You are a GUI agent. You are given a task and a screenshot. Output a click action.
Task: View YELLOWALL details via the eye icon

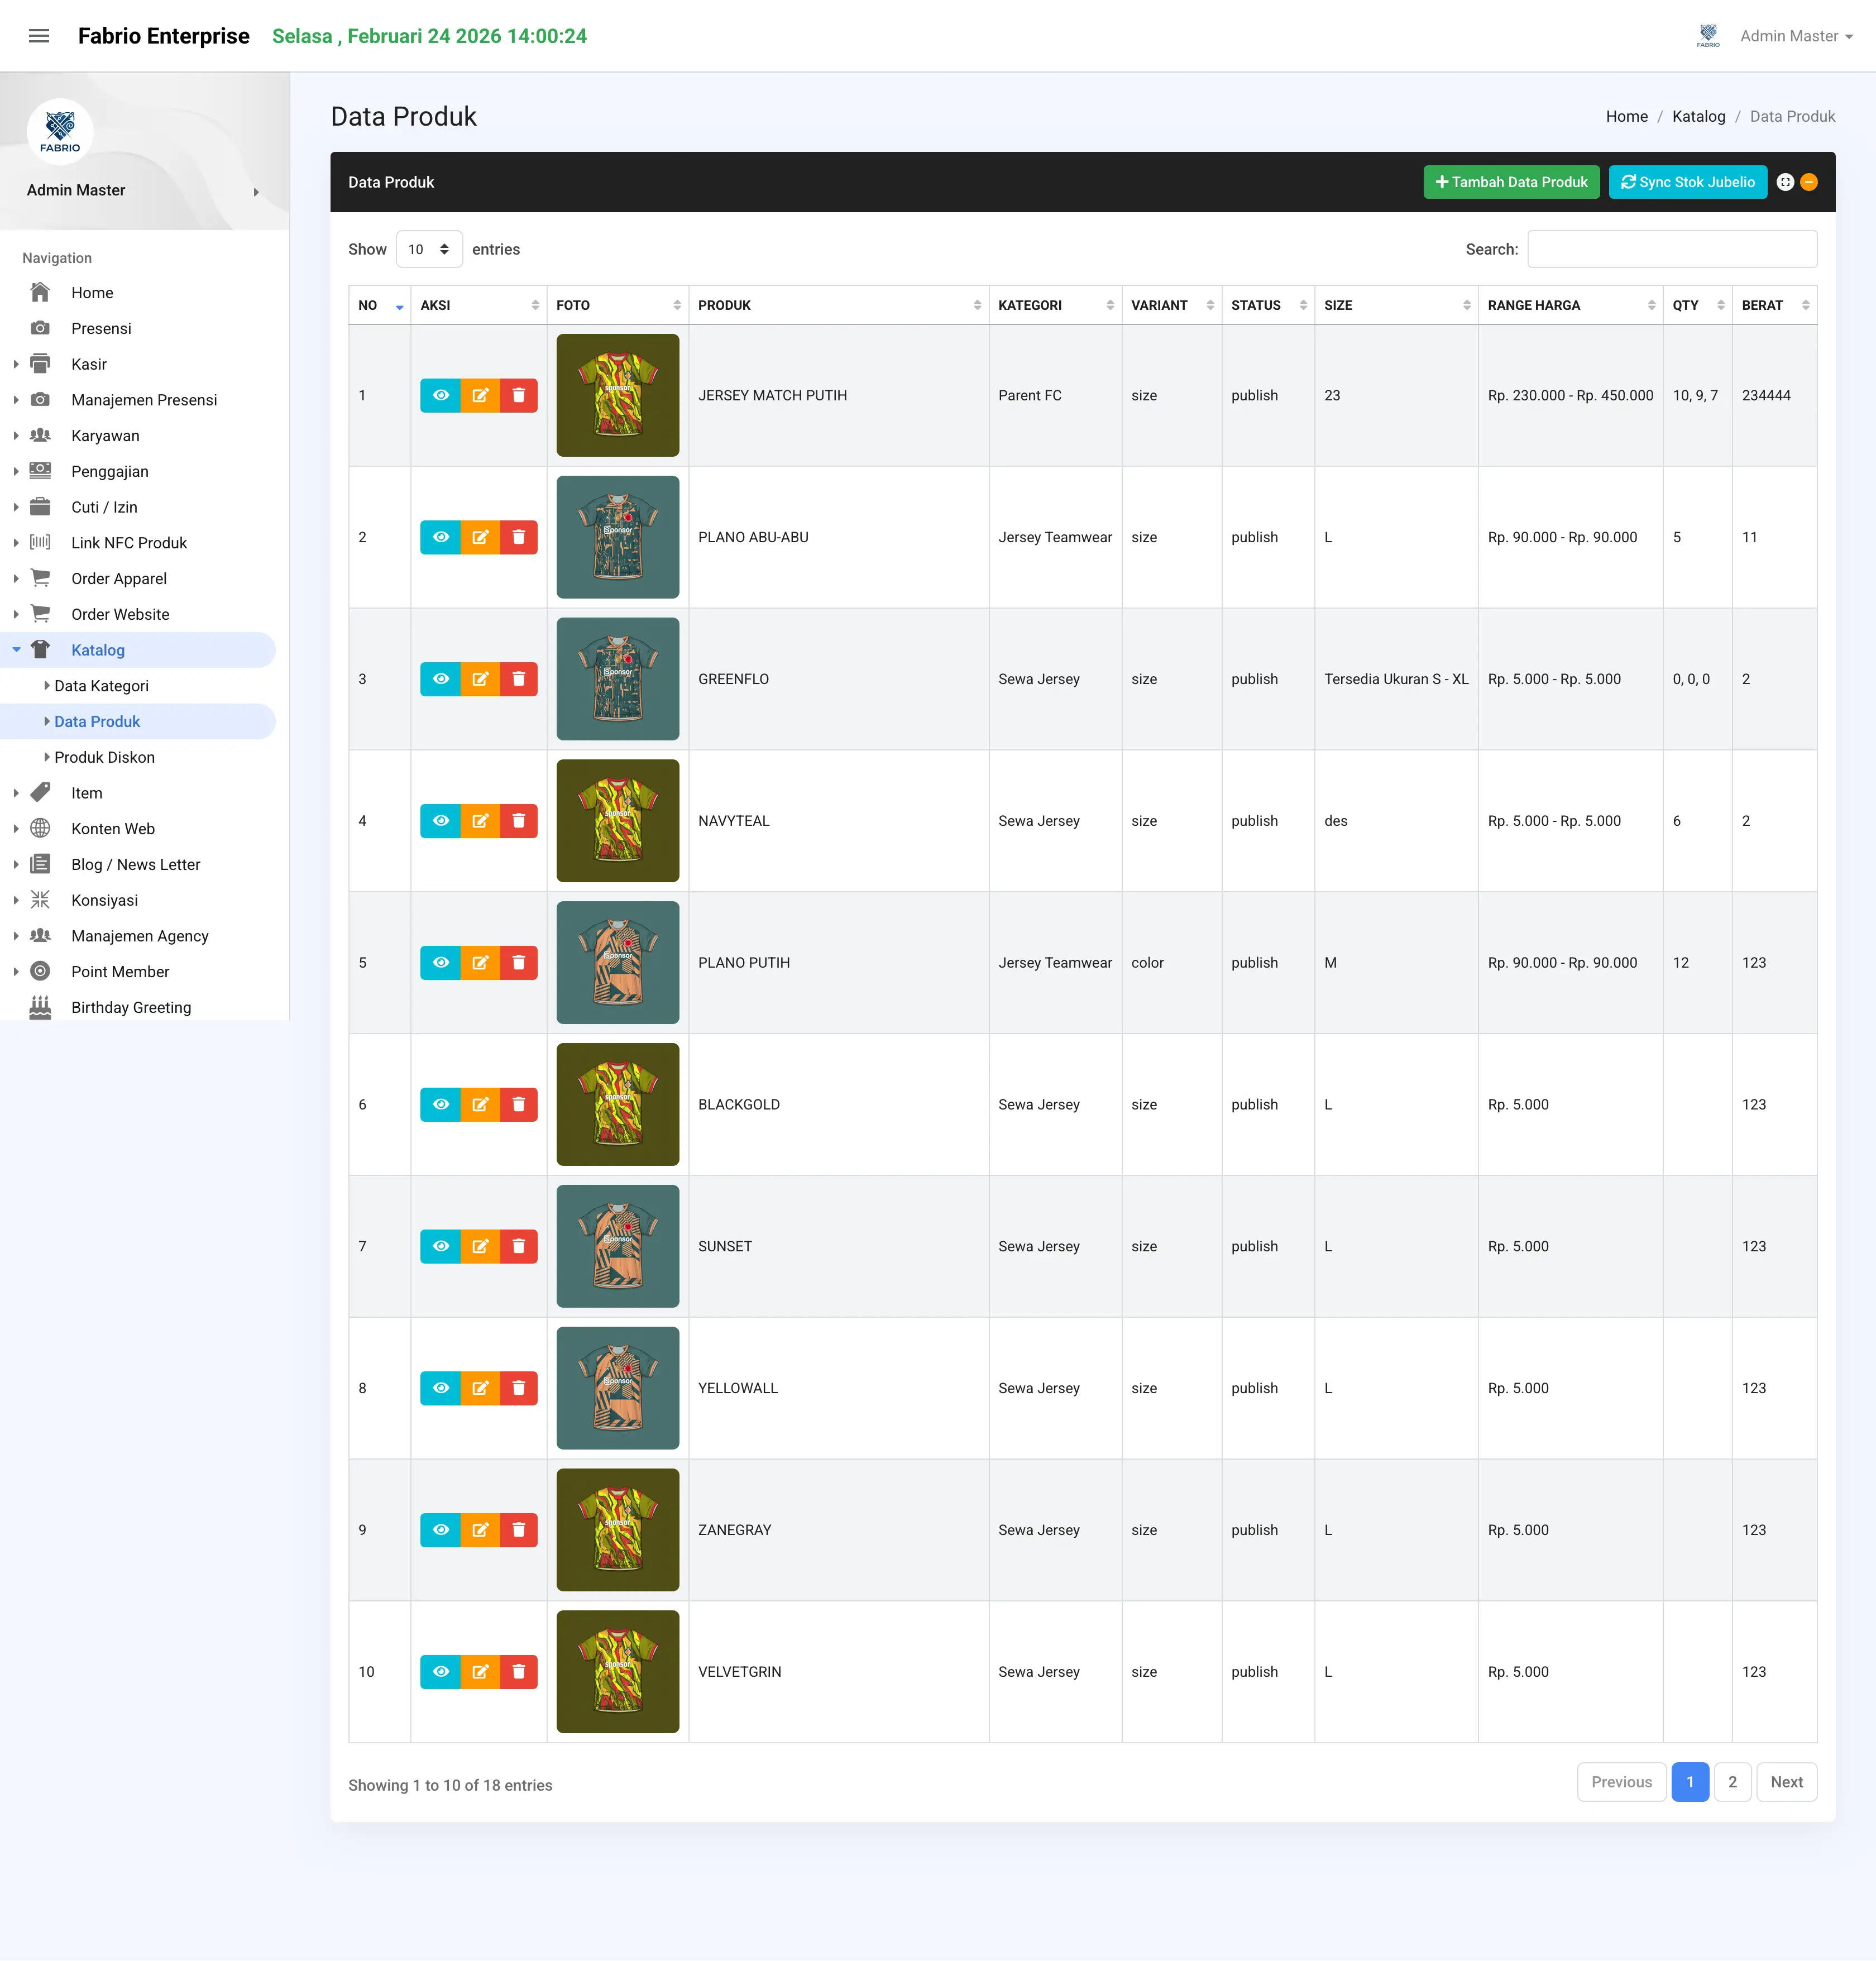(x=441, y=1388)
